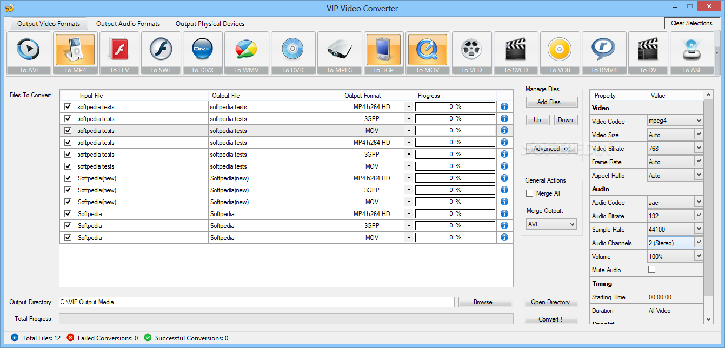The width and height of the screenshot is (725, 348).
Task: Toggle the To MOV format icon
Action: point(427,53)
